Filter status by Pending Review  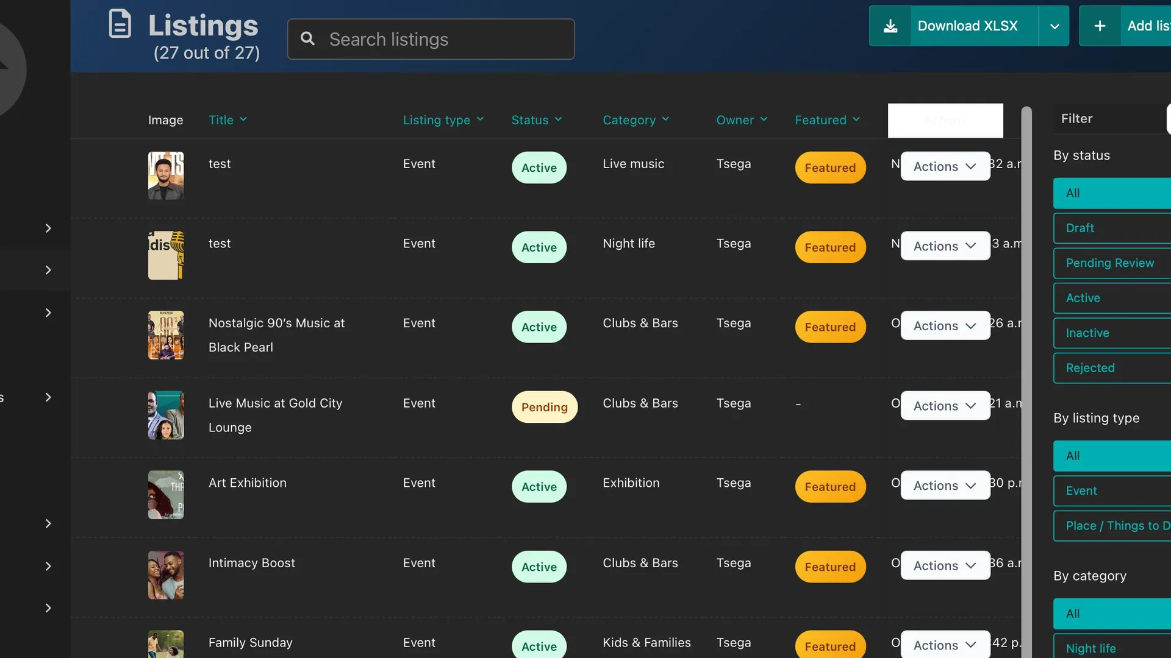(x=1110, y=263)
